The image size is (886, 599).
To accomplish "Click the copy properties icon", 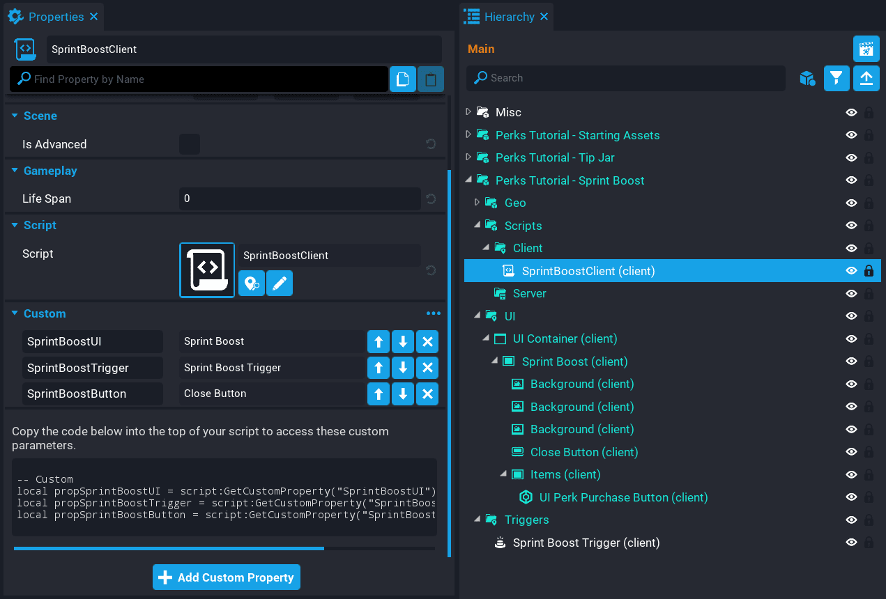I will pos(402,79).
